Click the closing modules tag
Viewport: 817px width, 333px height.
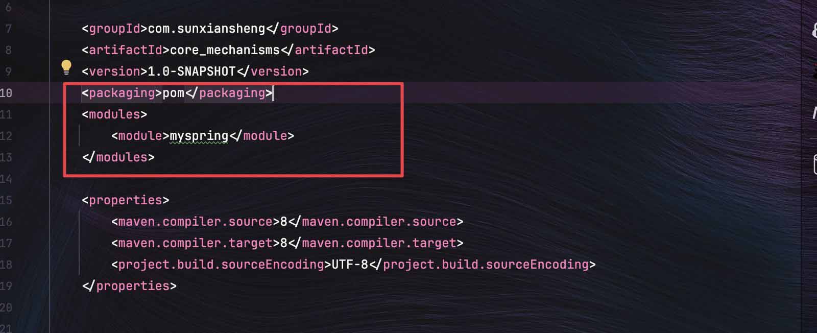coord(118,157)
